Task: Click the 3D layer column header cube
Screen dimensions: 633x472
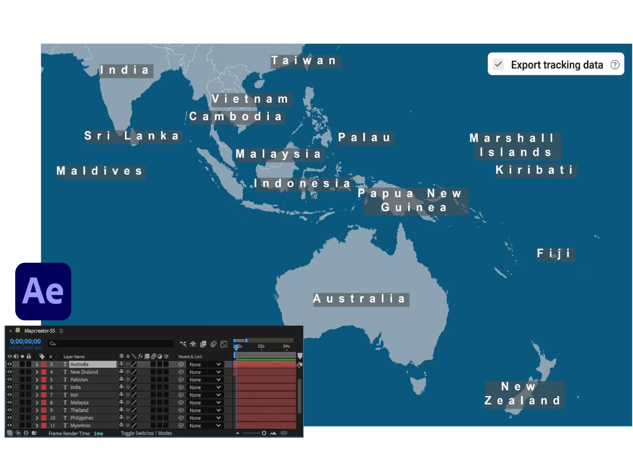Action: (167, 356)
